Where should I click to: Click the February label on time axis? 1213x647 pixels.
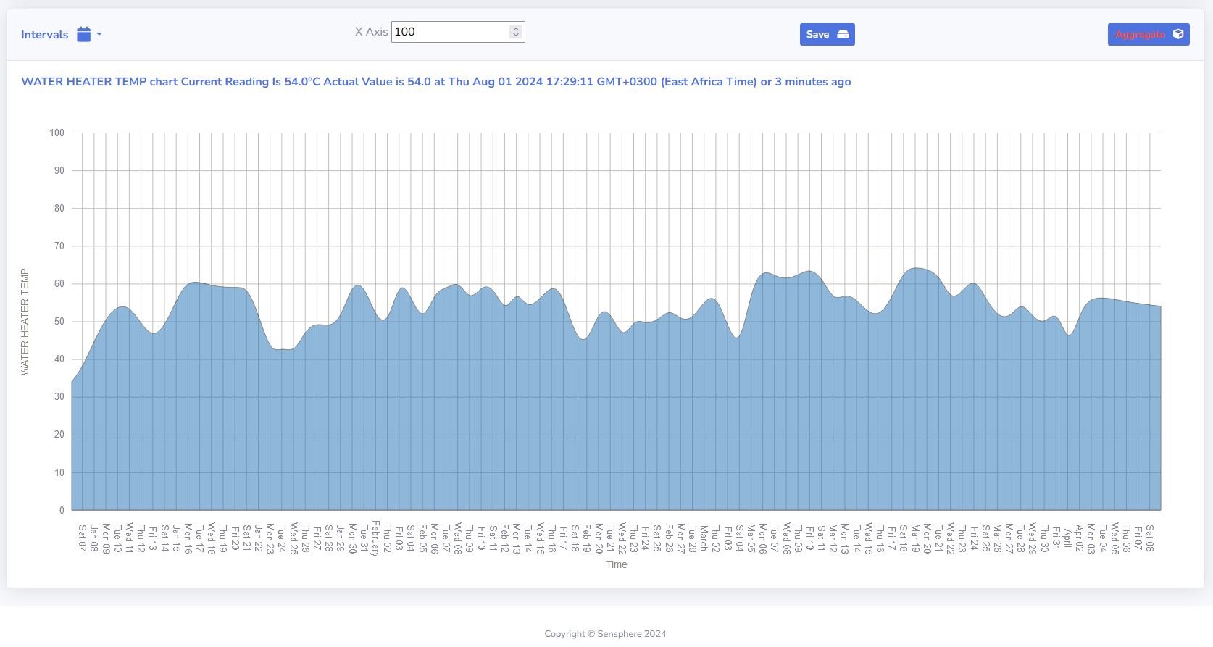tap(375, 538)
